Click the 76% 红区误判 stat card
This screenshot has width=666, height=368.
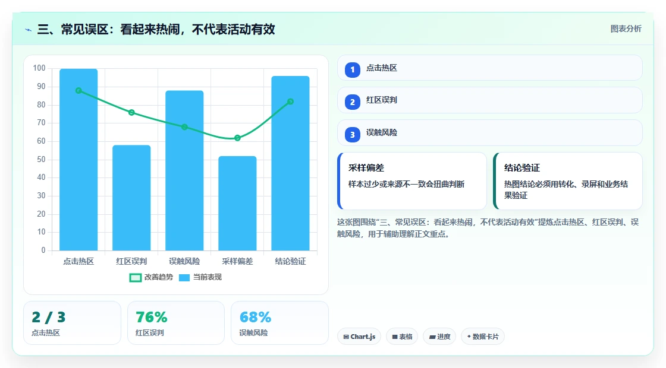coord(176,323)
